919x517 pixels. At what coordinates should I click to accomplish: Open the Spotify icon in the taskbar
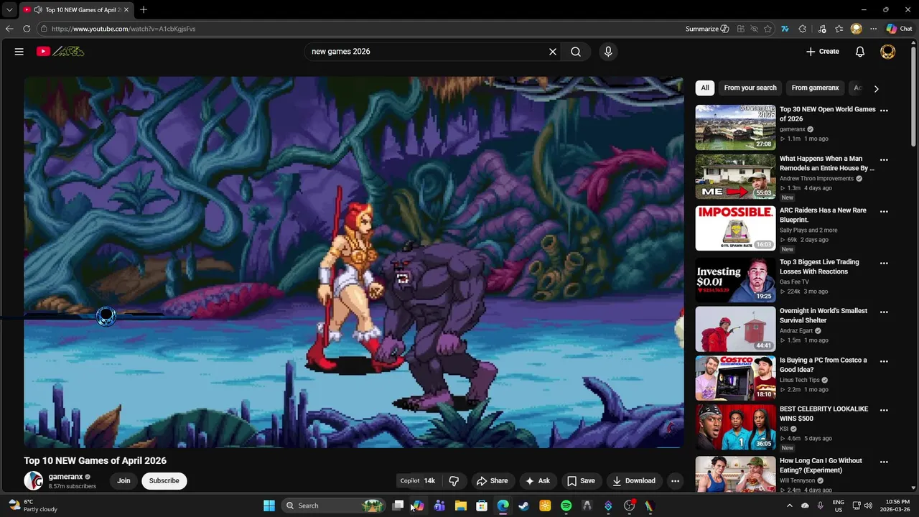coord(566,506)
